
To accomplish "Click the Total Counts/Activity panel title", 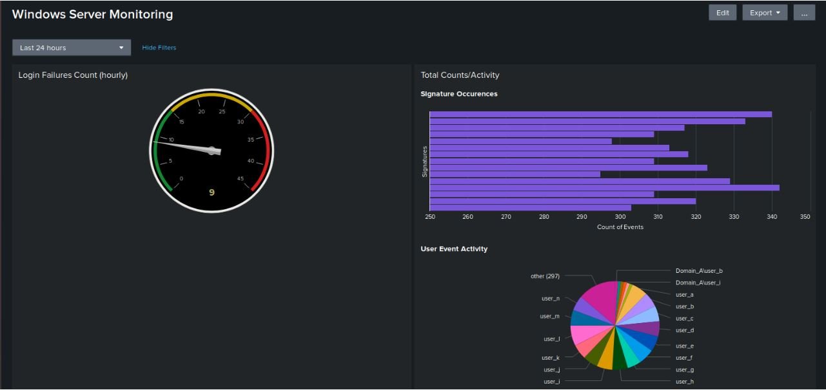I will [460, 75].
